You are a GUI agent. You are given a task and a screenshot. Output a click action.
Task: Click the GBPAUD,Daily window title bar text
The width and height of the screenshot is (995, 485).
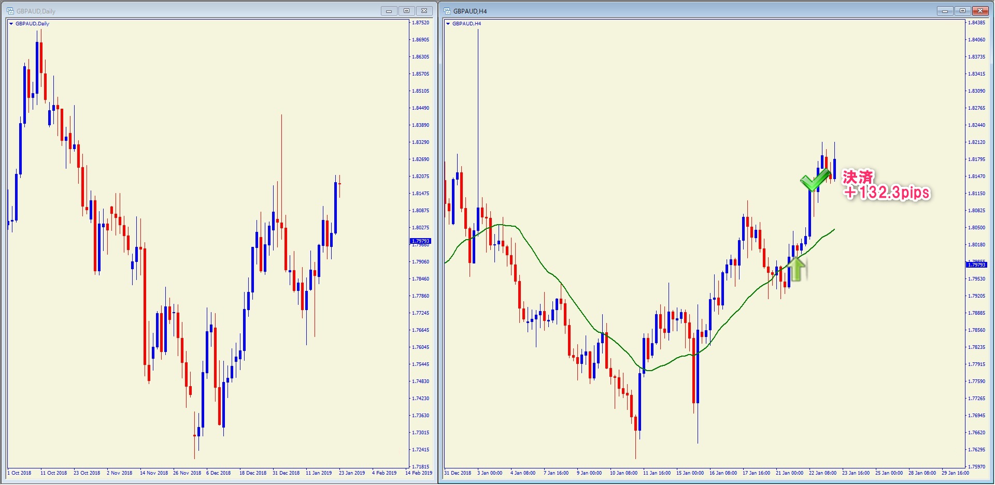coord(36,11)
